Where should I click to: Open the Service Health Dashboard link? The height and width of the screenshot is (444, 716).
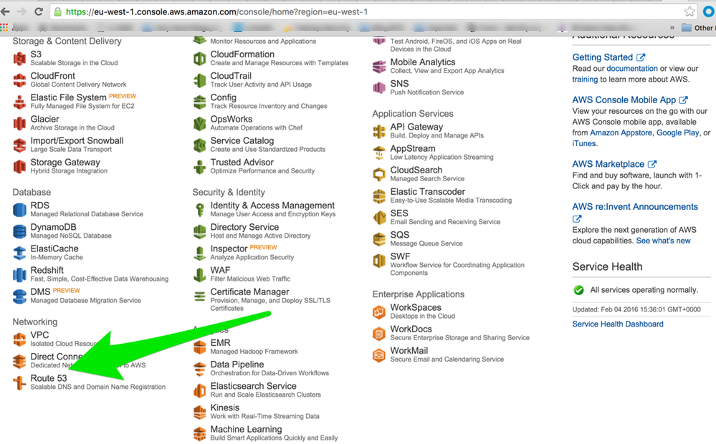point(618,324)
